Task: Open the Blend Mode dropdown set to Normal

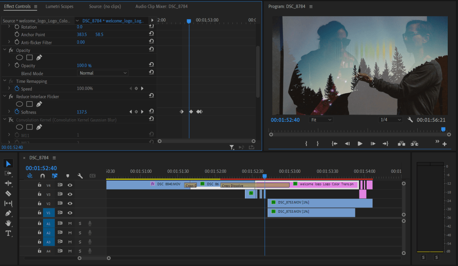Action: [x=103, y=73]
